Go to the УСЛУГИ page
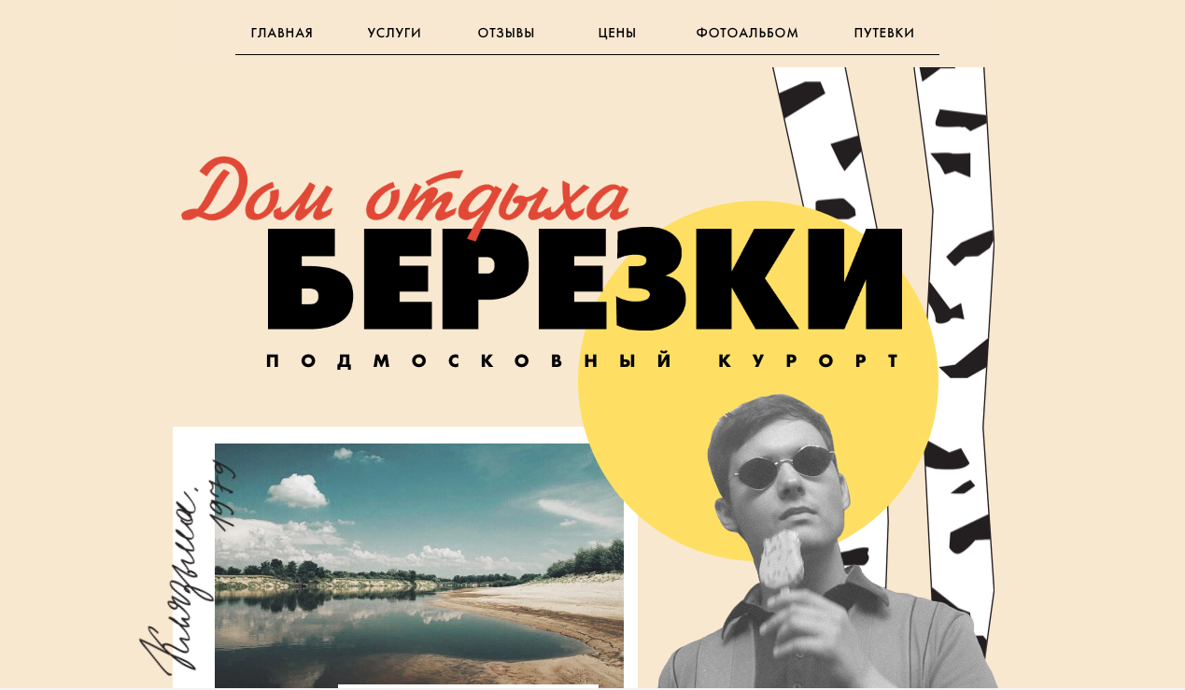This screenshot has width=1185, height=690. pos(394,34)
